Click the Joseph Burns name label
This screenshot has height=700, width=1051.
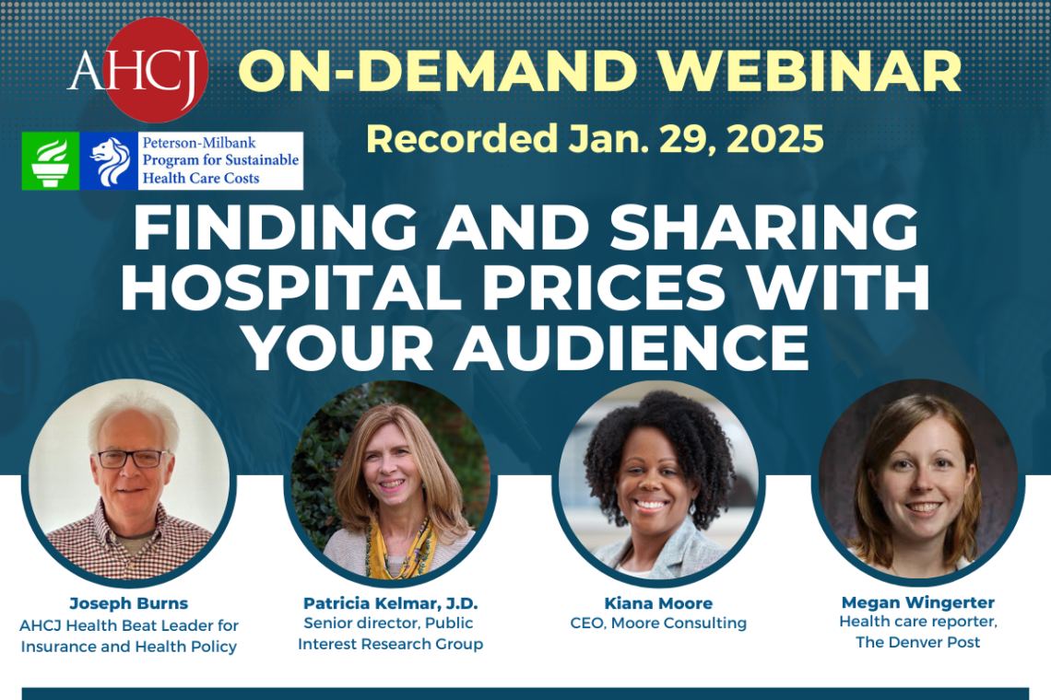[x=129, y=604]
